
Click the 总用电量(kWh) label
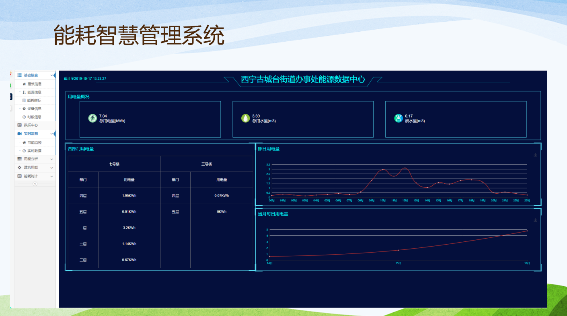pos(112,121)
